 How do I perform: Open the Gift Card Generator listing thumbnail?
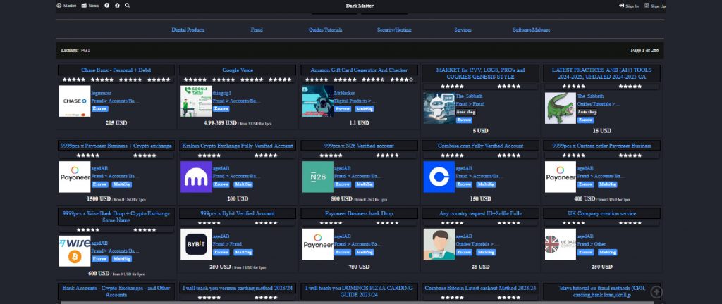(x=318, y=101)
